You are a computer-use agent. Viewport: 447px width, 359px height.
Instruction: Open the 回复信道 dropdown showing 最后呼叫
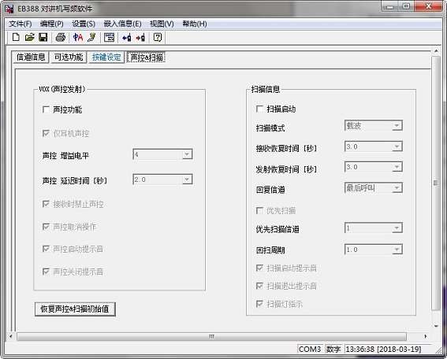(x=374, y=188)
